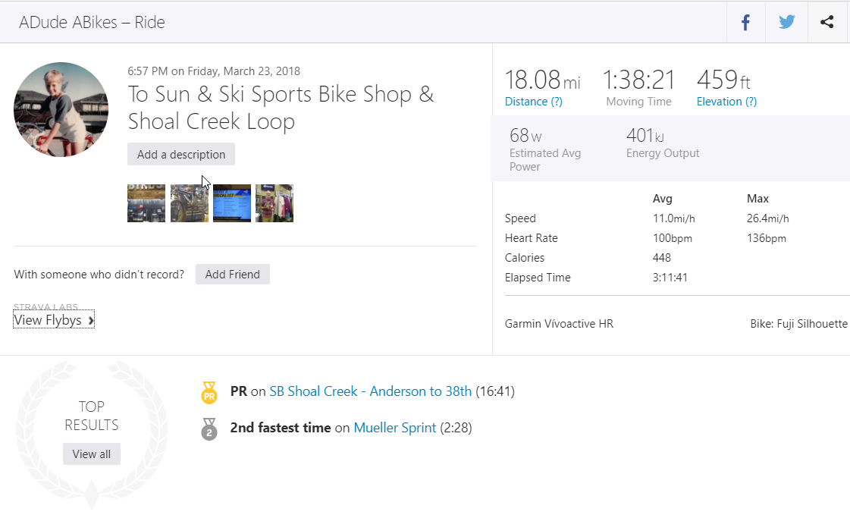Share the ride on Twitter
The height and width of the screenshot is (515, 850).
click(x=786, y=22)
